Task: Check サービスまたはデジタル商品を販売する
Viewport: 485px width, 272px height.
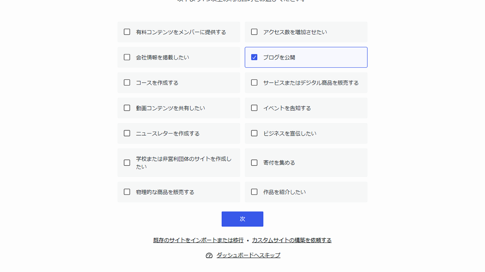Action: click(255, 82)
